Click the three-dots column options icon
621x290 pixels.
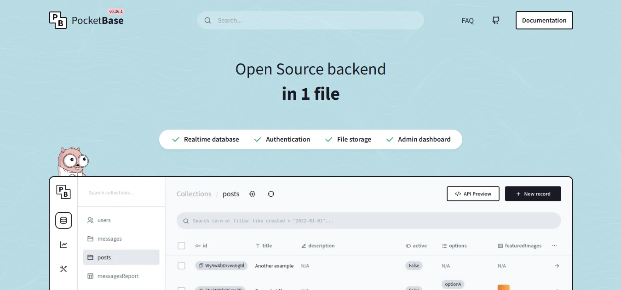click(x=554, y=246)
